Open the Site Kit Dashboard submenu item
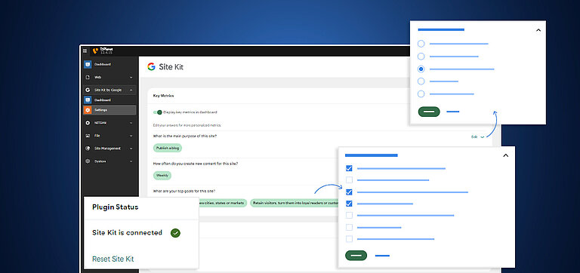This screenshot has height=273, width=580. [x=110, y=100]
